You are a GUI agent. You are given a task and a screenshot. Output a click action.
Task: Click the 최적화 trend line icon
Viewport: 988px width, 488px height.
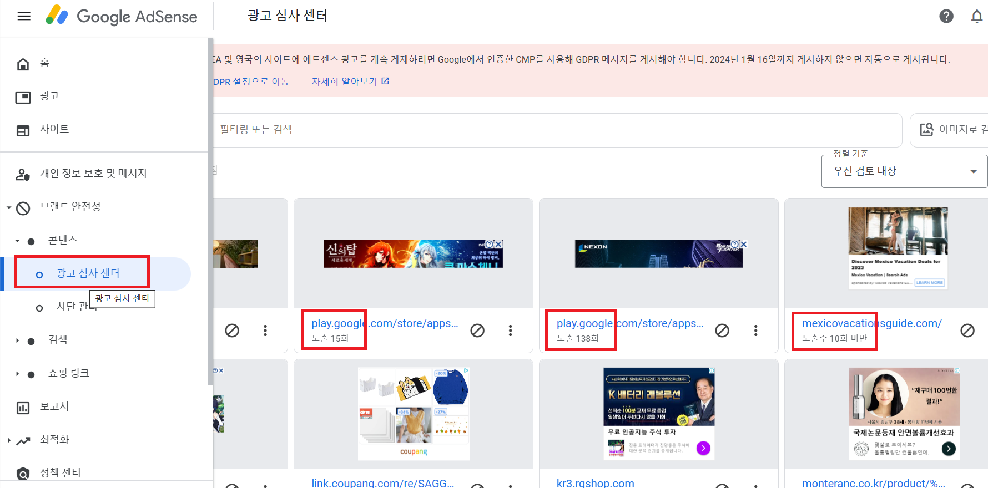(23, 441)
